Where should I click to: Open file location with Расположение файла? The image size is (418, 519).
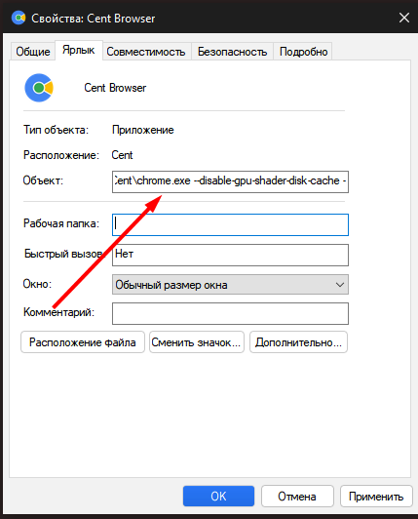pos(83,342)
